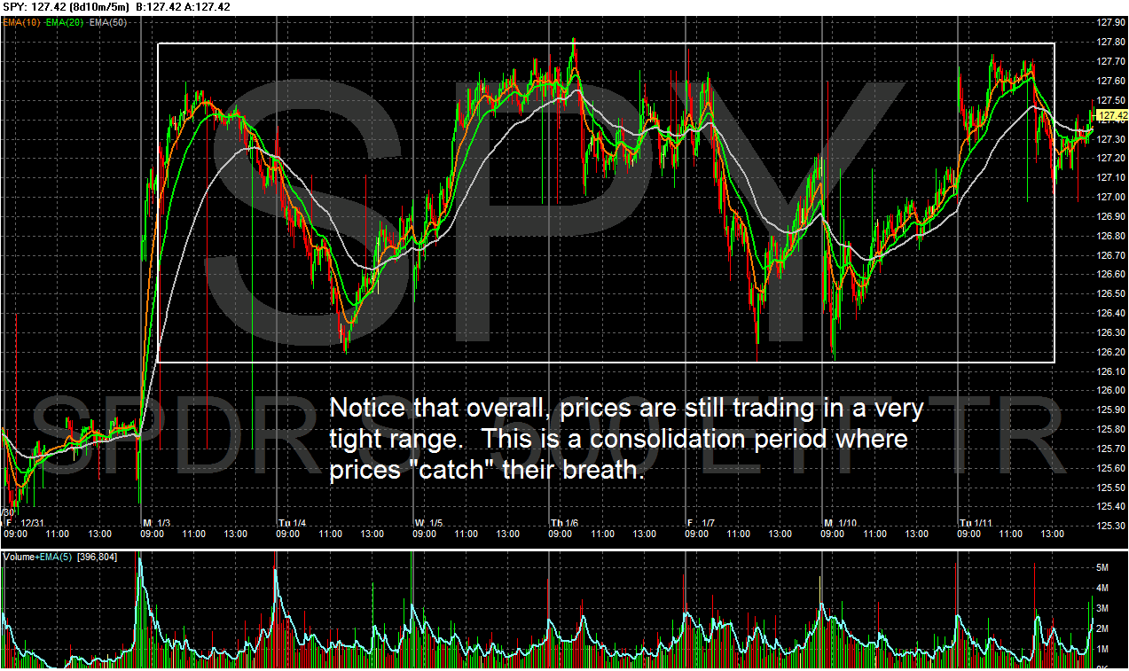
Task: Click the Tu 1/4 date label
Action: pos(293,523)
